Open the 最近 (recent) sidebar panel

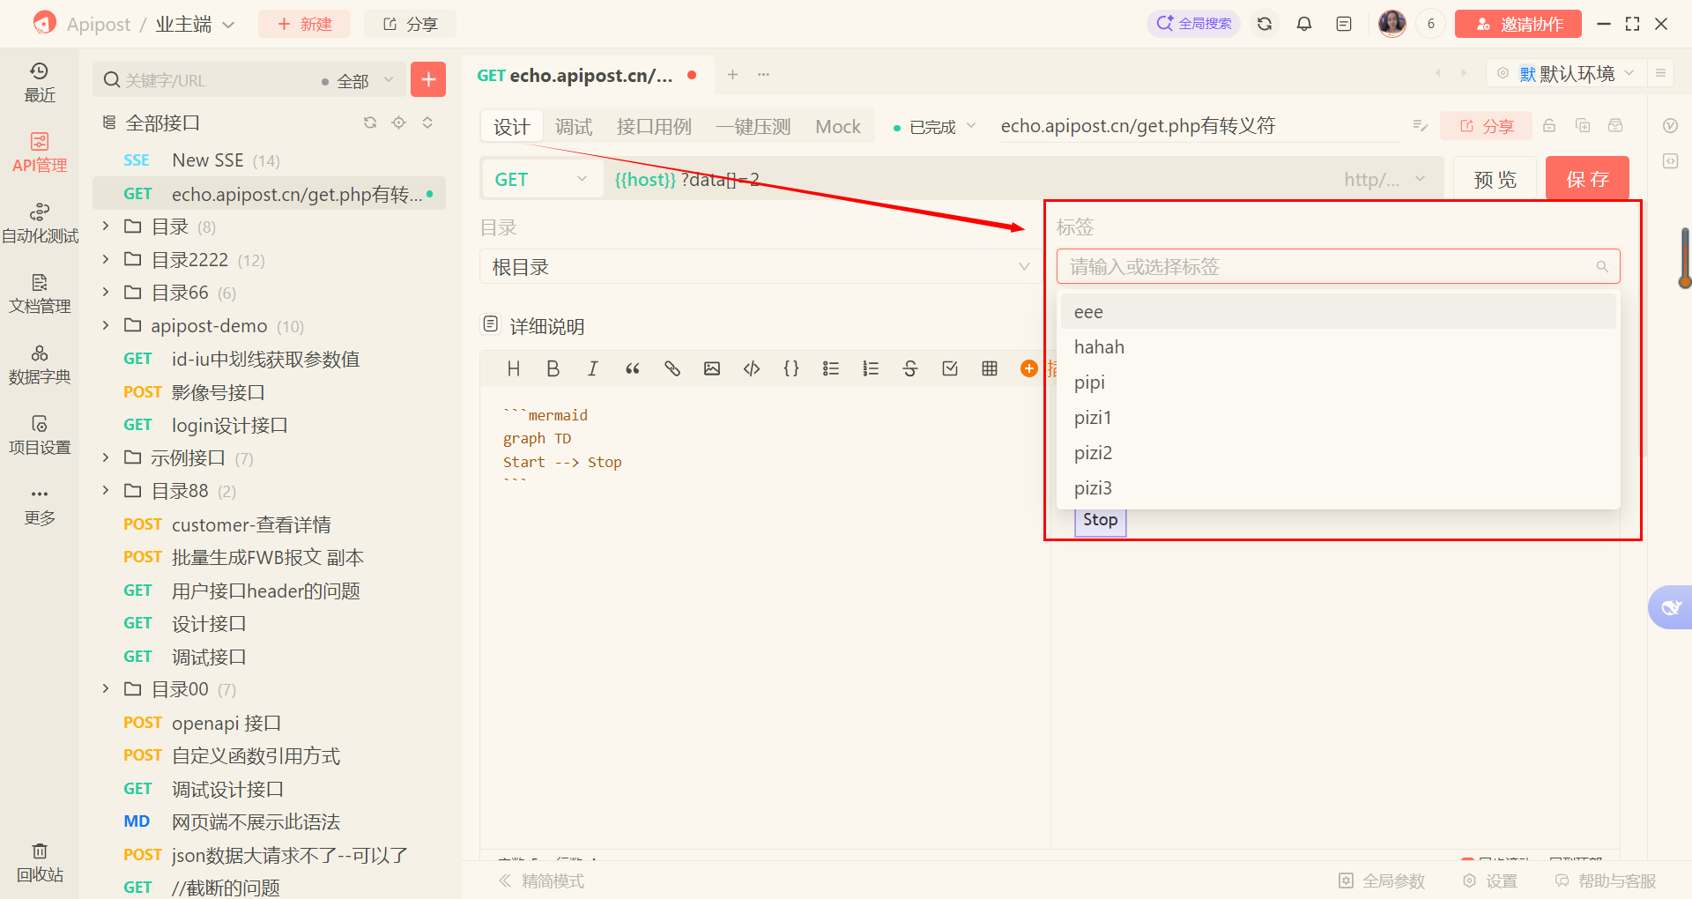tap(40, 83)
